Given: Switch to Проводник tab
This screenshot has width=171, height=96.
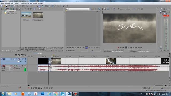Looking at the screenshot, I should pyautogui.click(x=21, y=51).
